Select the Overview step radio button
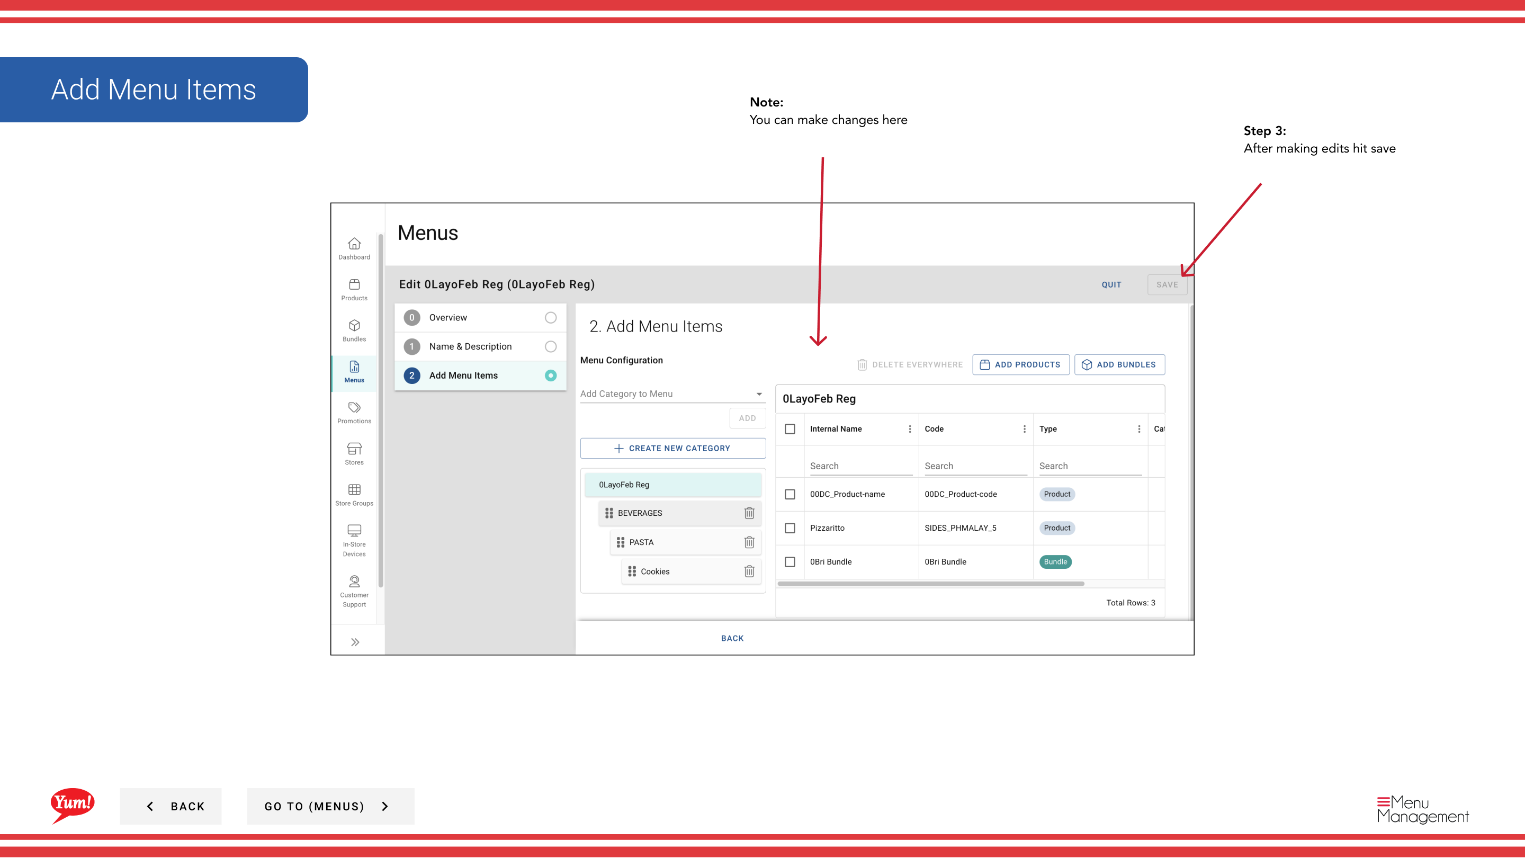 tap(551, 317)
